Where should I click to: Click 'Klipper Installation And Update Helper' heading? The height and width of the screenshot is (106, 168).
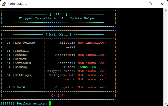pos(57,18)
